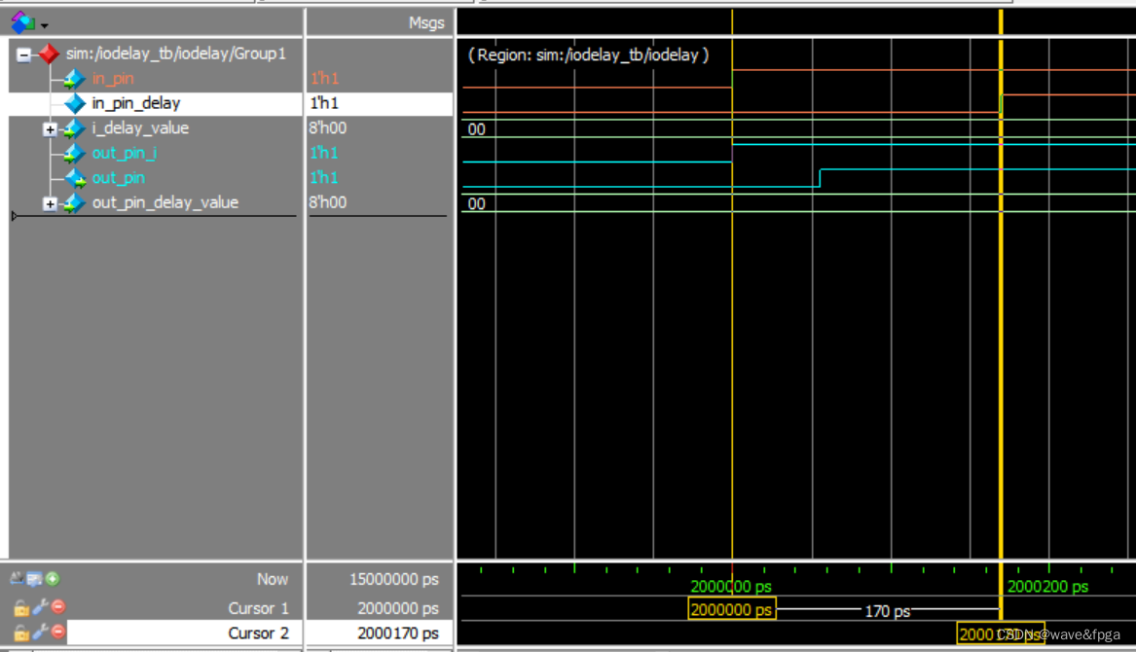Expand the out_pin_delay_value bus
Screen dimensions: 1136x652
pos(50,203)
